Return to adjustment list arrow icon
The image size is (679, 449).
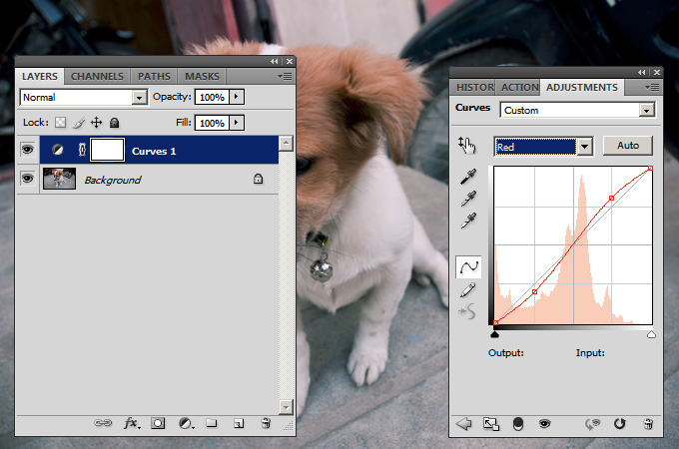click(x=463, y=424)
